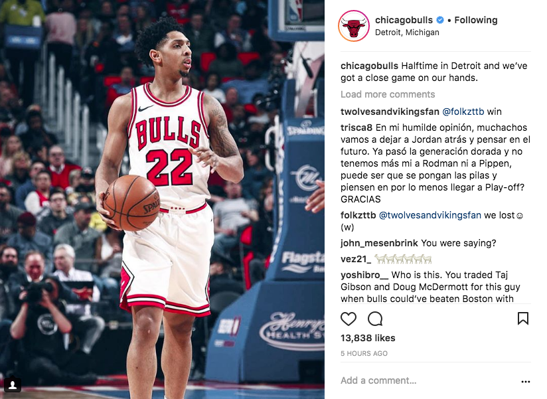547x399 pixels.
Task: Open the @twolvesandvikingsfan mention link
Action: point(430,215)
